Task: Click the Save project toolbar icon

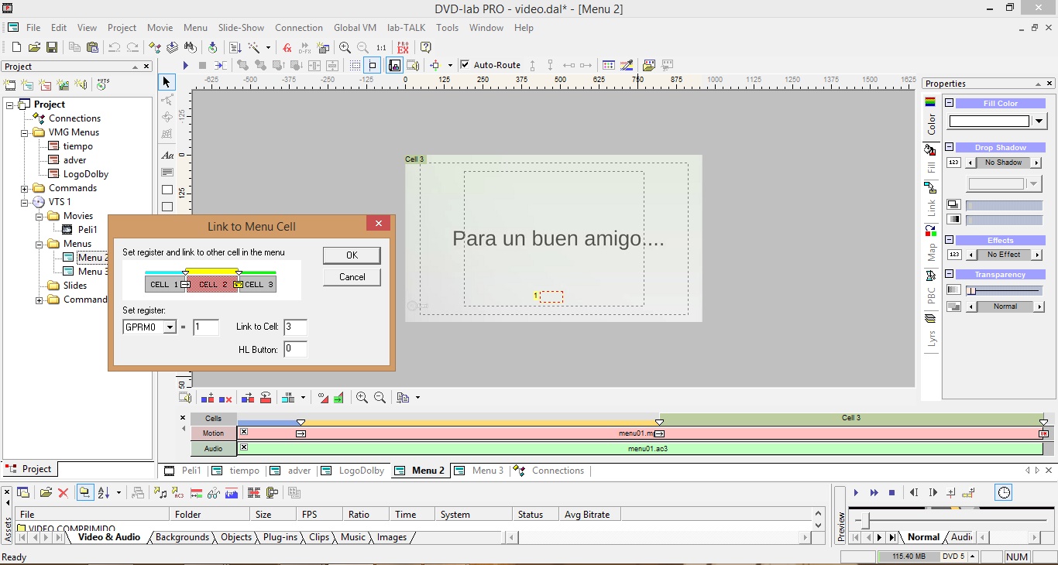Action: click(x=52, y=47)
